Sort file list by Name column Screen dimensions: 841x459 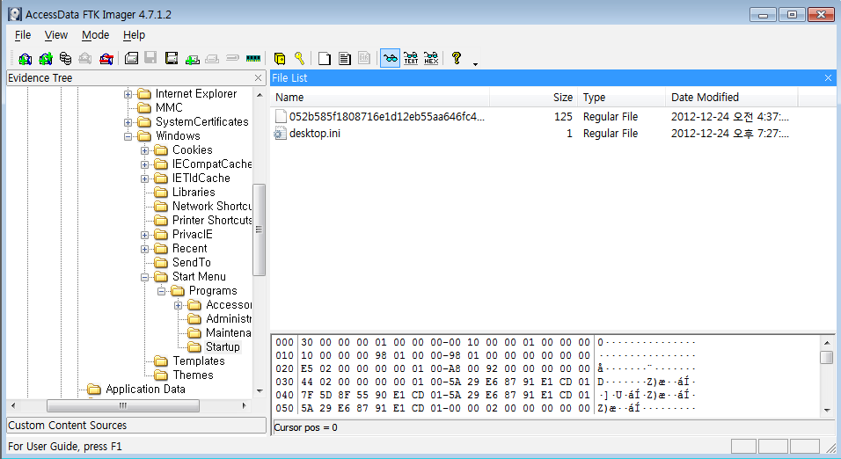[380, 97]
